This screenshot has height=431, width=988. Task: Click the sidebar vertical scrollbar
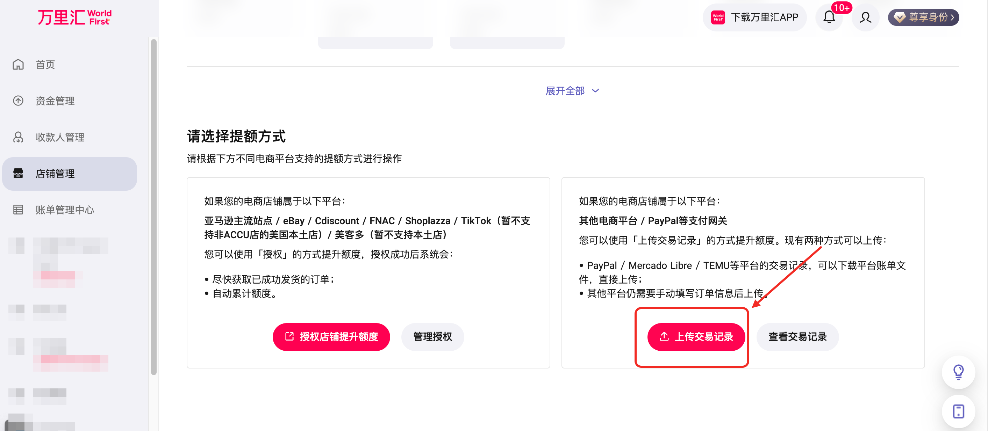pyautogui.click(x=154, y=207)
